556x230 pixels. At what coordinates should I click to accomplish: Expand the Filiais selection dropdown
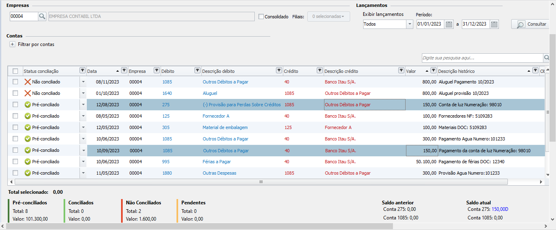tap(328, 17)
